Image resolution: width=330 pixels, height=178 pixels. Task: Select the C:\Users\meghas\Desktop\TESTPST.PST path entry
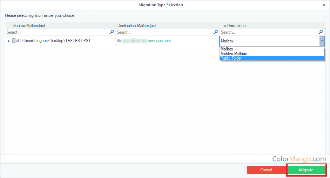point(54,41)
